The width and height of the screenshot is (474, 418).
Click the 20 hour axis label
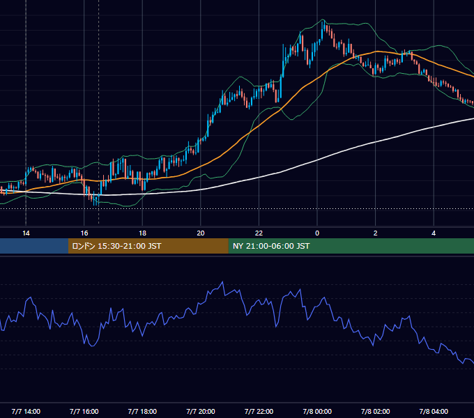[201, 233]
